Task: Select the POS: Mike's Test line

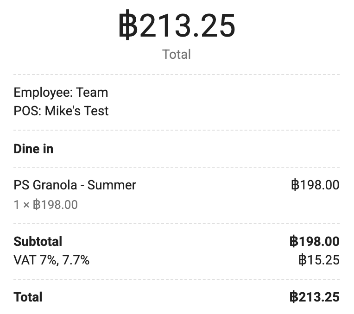Action: click(61, 111)
